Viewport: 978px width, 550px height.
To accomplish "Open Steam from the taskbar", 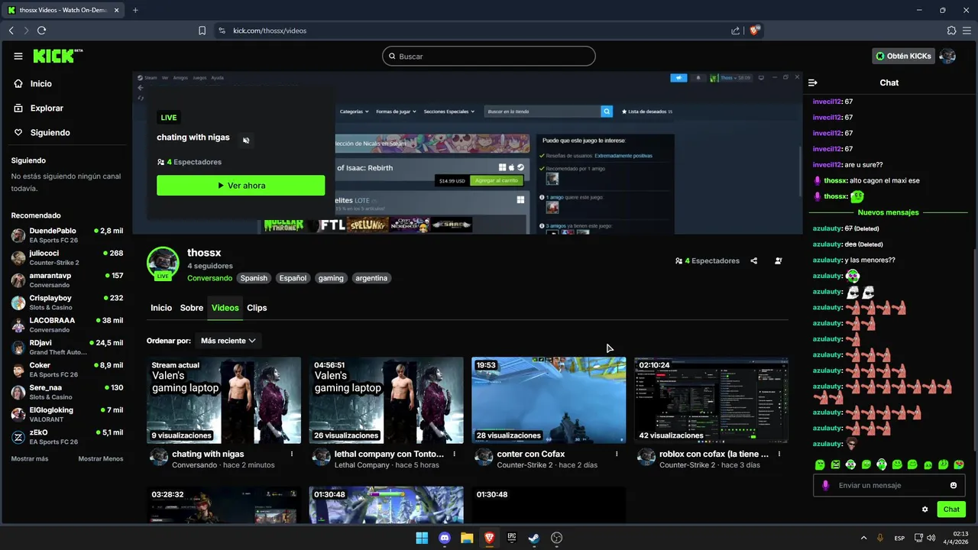I will coord(534,538).
